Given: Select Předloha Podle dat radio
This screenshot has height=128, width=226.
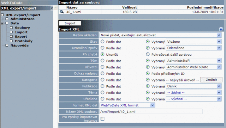Looking at the screenshot, I should pos(102,99).
